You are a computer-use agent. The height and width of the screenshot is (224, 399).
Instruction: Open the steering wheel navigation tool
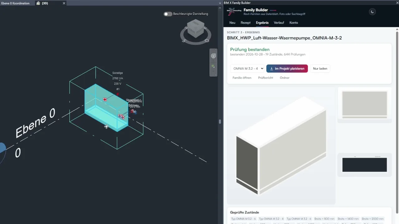[214, 56]
